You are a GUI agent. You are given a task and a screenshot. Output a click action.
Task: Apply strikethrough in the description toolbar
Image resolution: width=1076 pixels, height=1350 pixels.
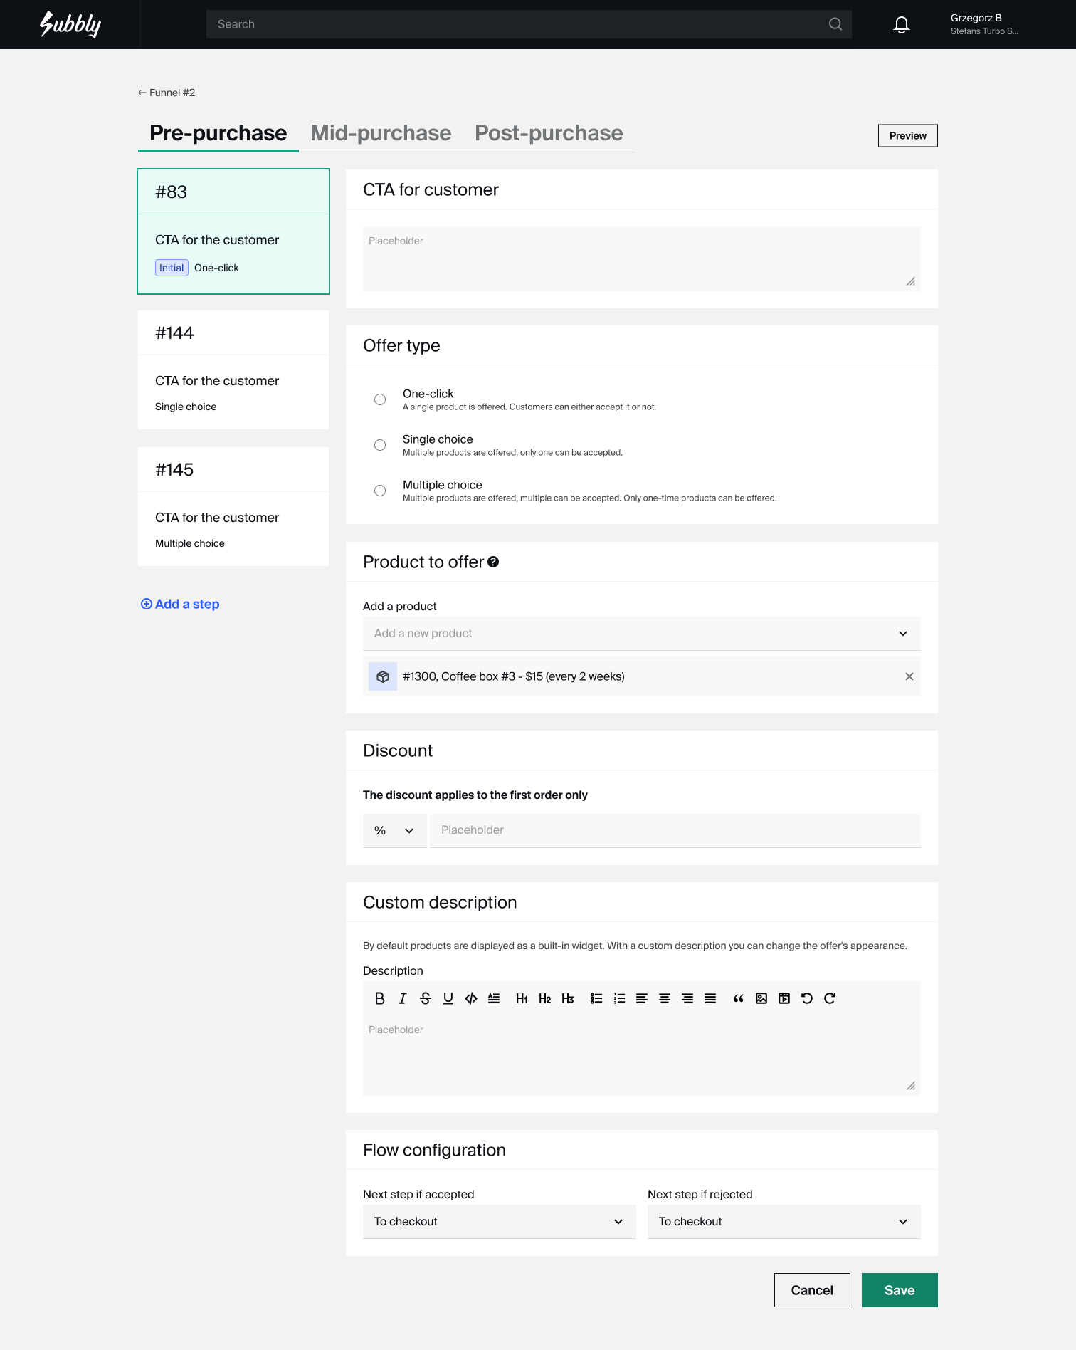(426, 998)
